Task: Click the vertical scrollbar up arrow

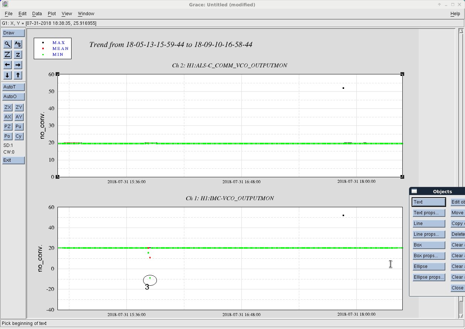Action: tap(461, 31)
